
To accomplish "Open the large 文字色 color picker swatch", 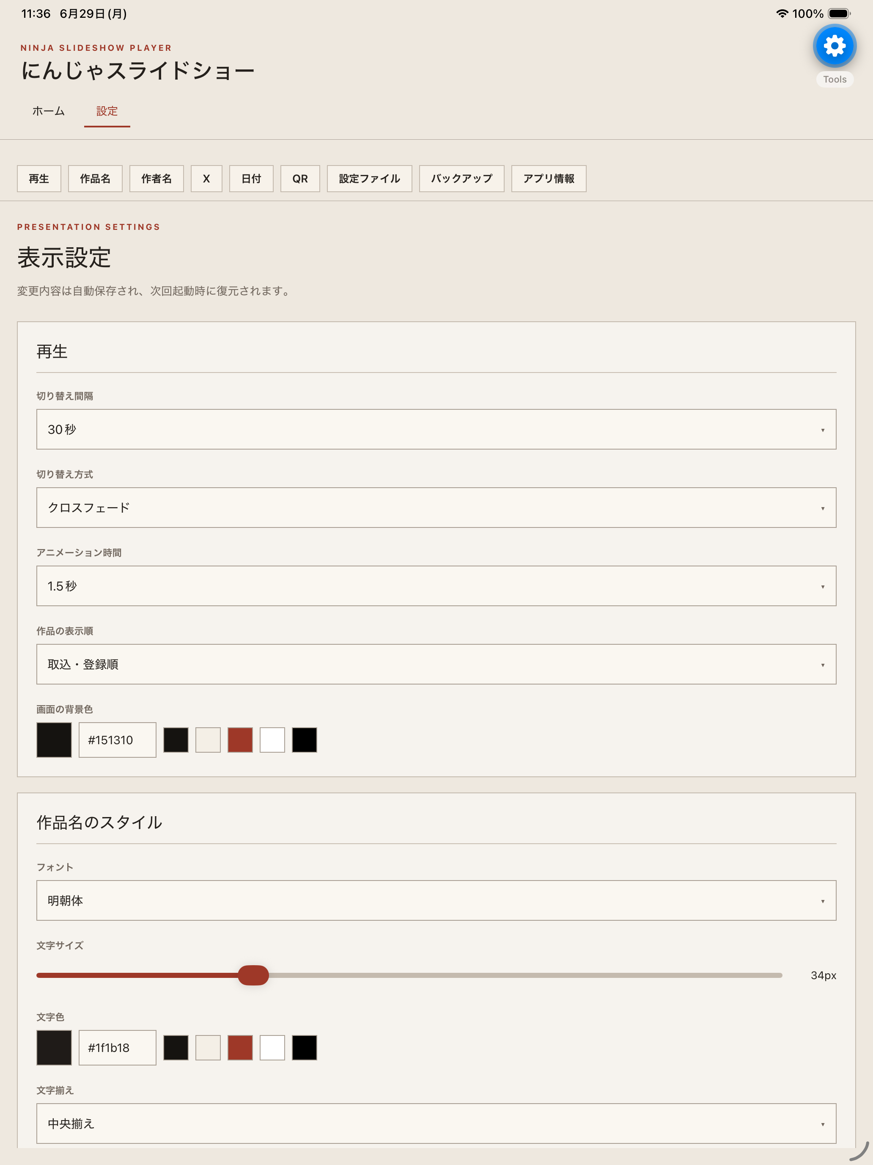I will [54, 1048].
